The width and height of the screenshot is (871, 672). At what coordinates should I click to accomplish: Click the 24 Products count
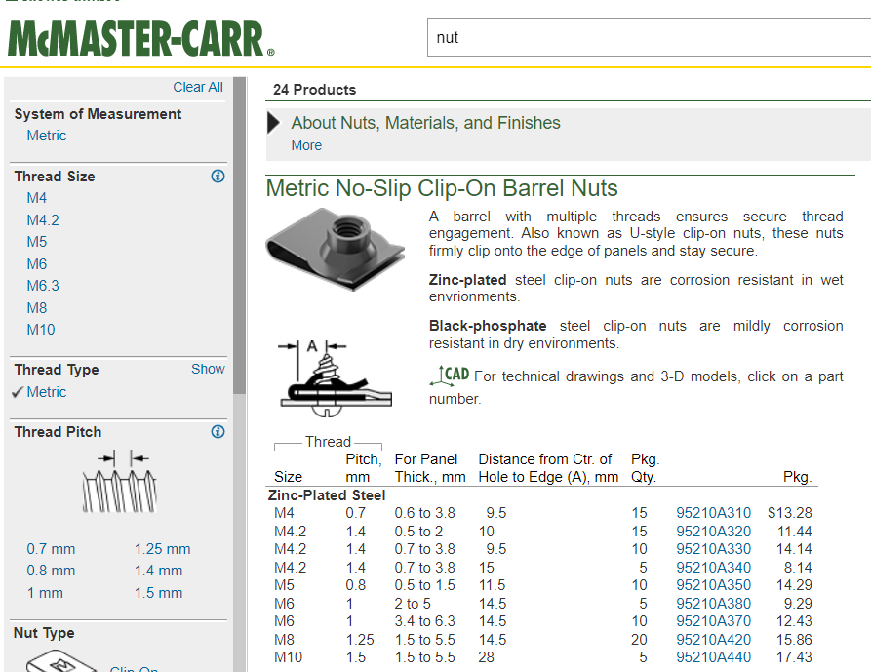pos(314,90)
